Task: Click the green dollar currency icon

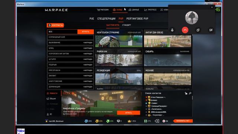Action: tap(145, 121)
